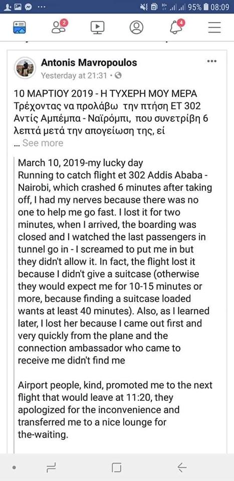Tap the Android recent apps button

[x=51, y=467]
